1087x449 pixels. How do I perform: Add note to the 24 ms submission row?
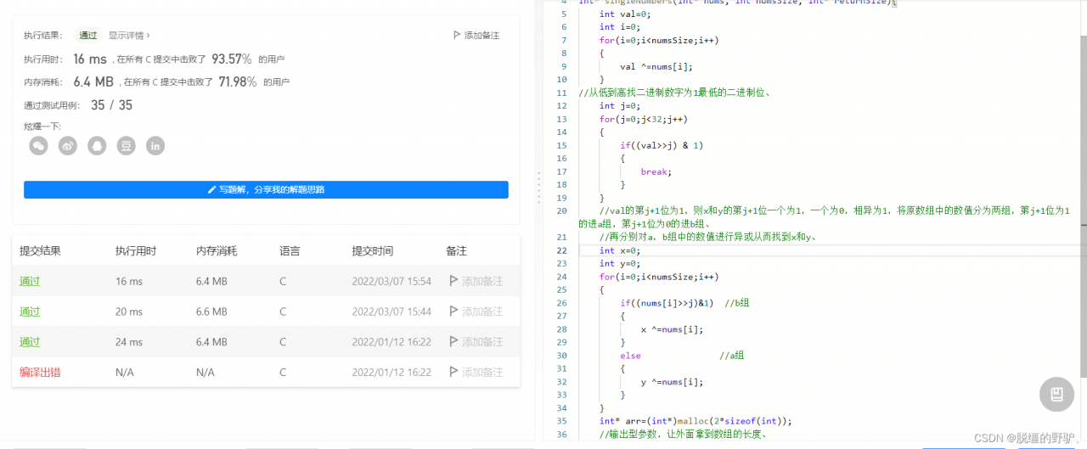coord(476,342)
